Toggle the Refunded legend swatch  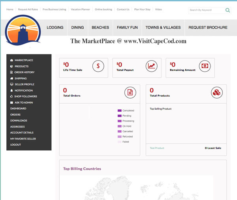coord(120,137)
